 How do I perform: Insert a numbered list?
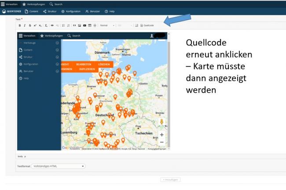click(68, 25)
